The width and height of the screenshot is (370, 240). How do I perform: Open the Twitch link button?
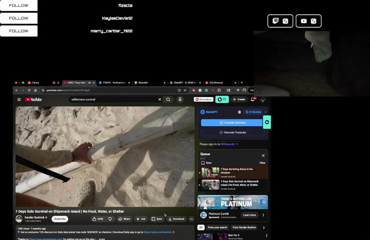(x=280, y=21)
